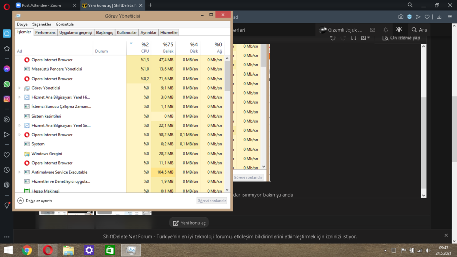The height and width of the screenshot is (257, 457).
Task: Open the downloads icon in Opera toolbar
Action: coord(439,17)
